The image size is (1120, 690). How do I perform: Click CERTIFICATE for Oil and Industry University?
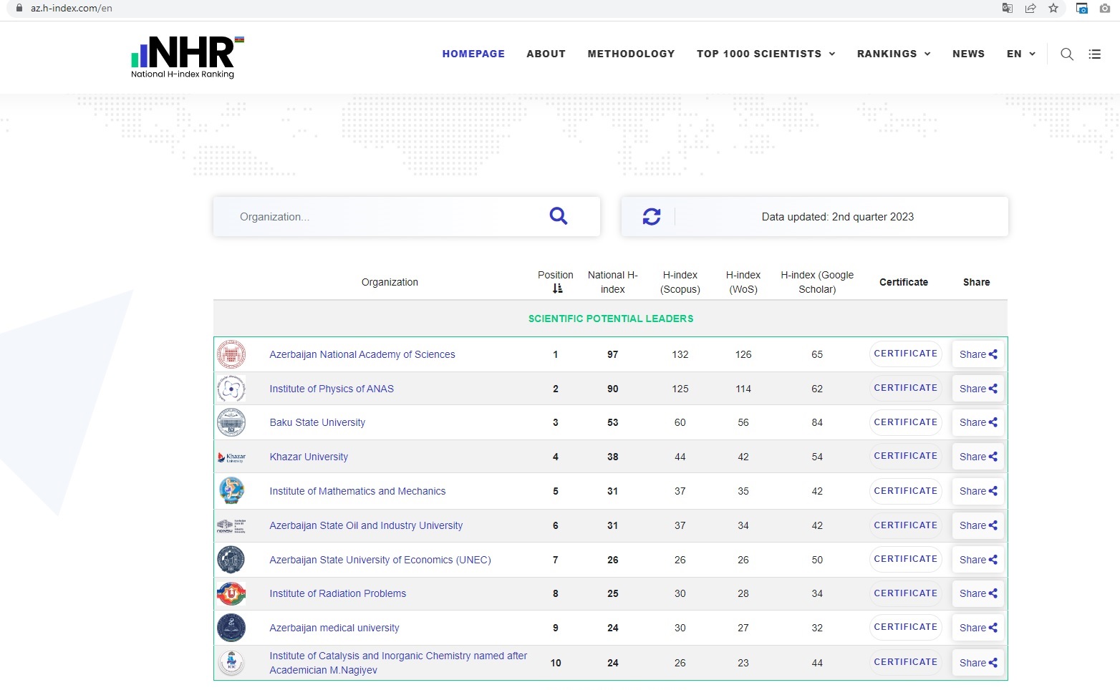pos(905,525)
